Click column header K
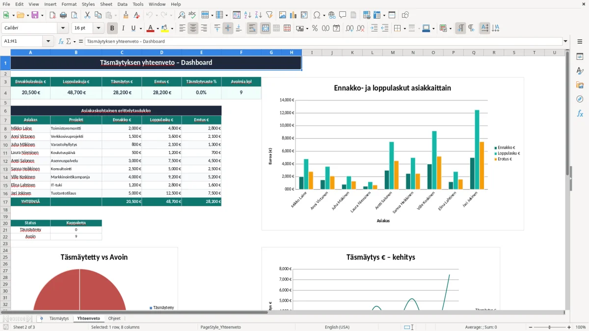589x331 pixels. pyautogui.click(x=352, y=52)
